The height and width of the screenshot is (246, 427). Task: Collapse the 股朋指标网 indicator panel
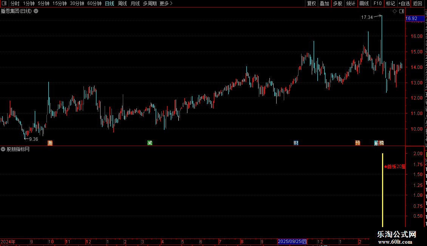(x=3, y=149)
